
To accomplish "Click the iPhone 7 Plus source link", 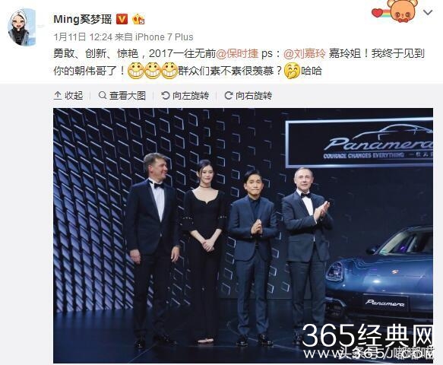I will [x=164, y=36].
